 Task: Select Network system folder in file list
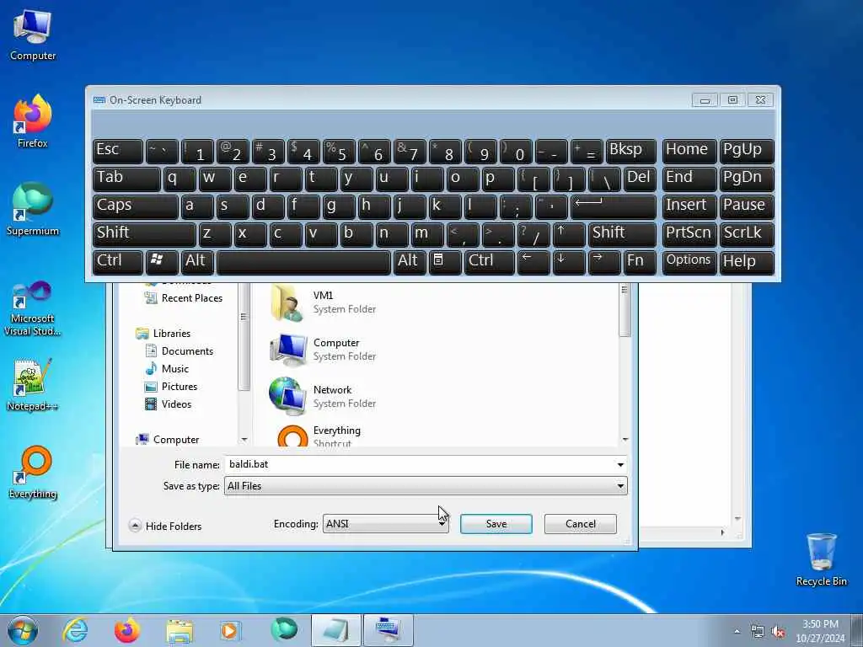point(324,396)
